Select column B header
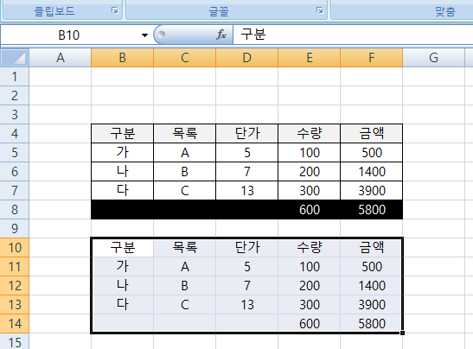 pyautogui.click(x=122, y=58)
